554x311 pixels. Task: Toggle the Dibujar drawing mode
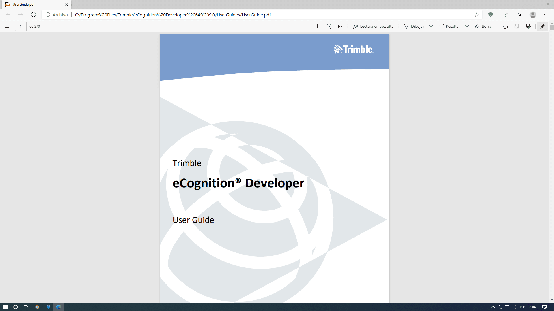(x=414, y=26)
